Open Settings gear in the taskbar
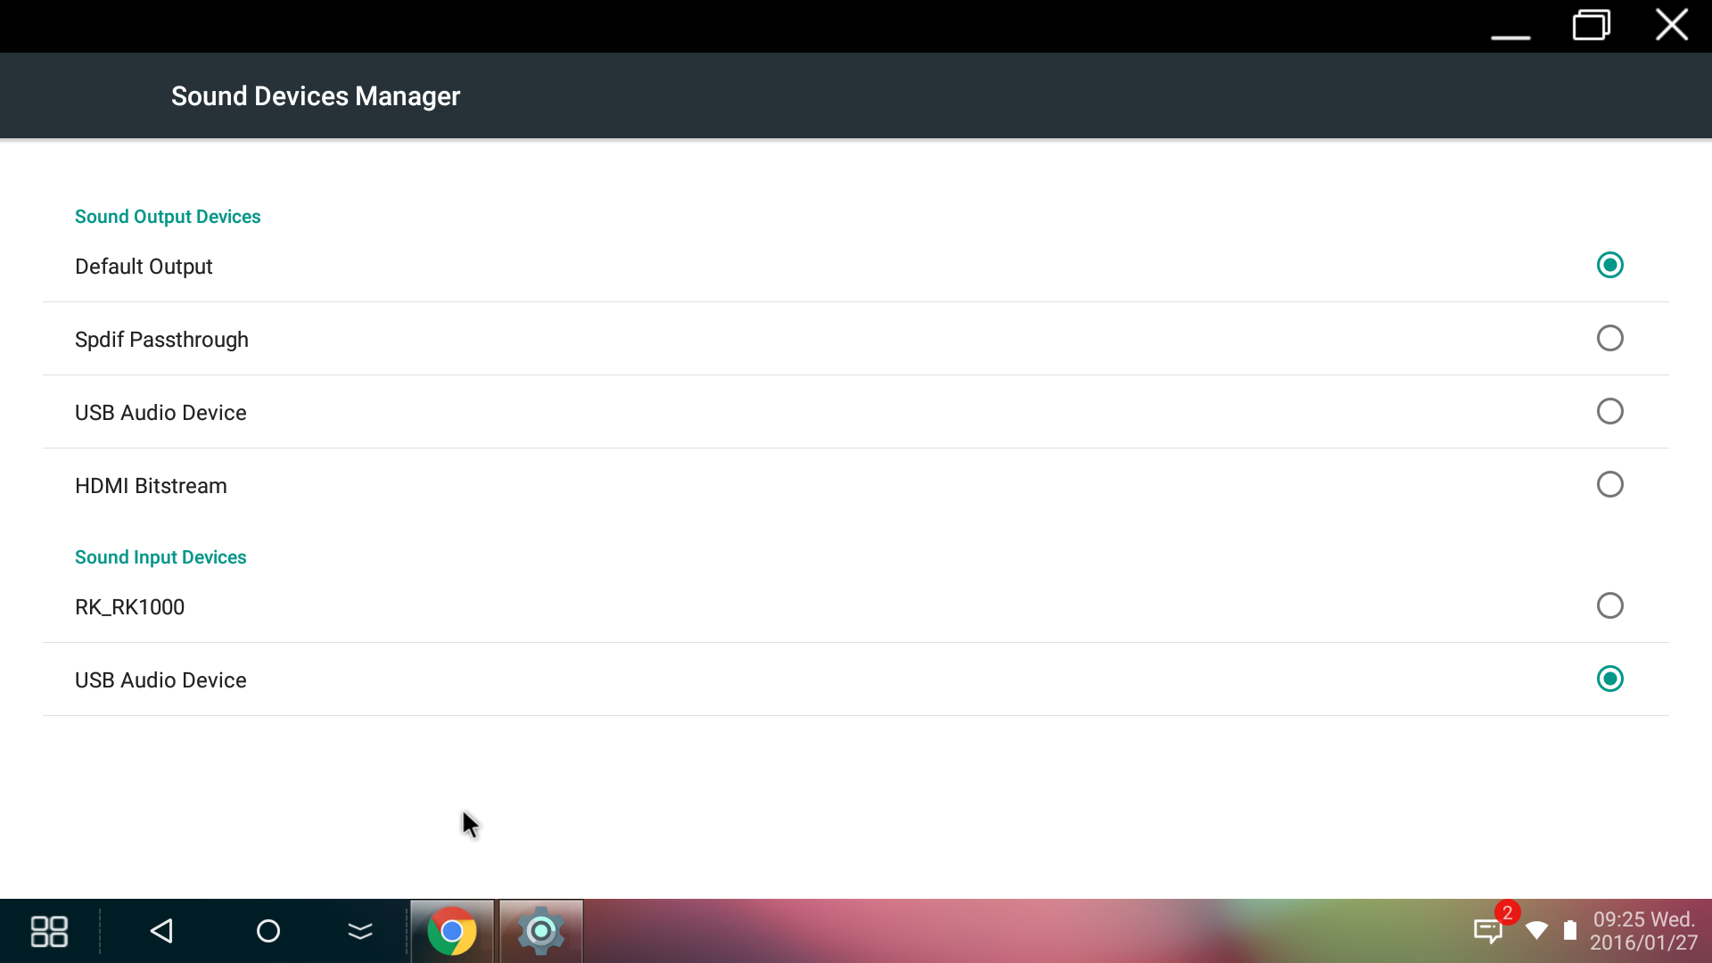The height and width of the screenshot is (963, 1712). (540, 931)
